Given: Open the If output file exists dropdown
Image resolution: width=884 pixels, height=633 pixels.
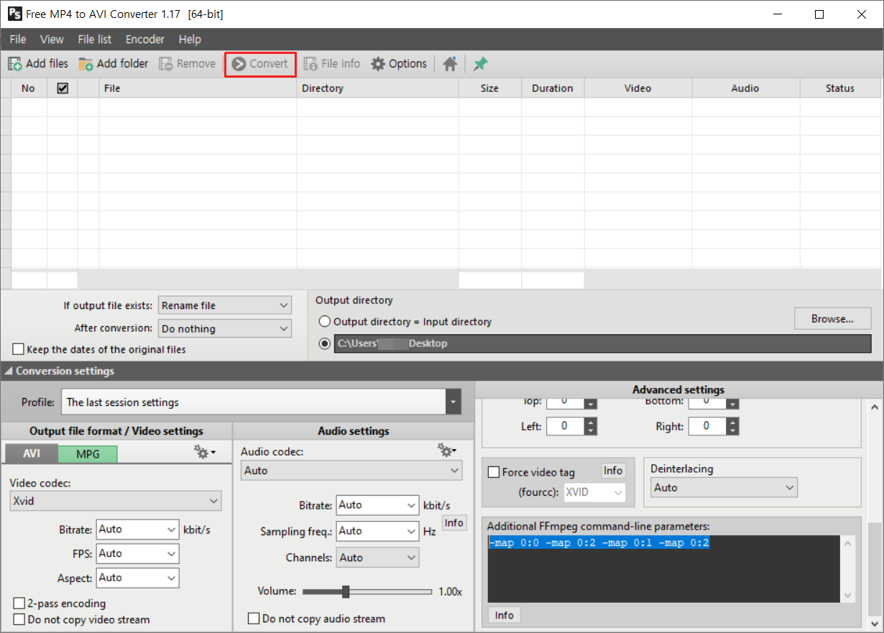Looking at the screenshot, I should [x=225, y=305].
